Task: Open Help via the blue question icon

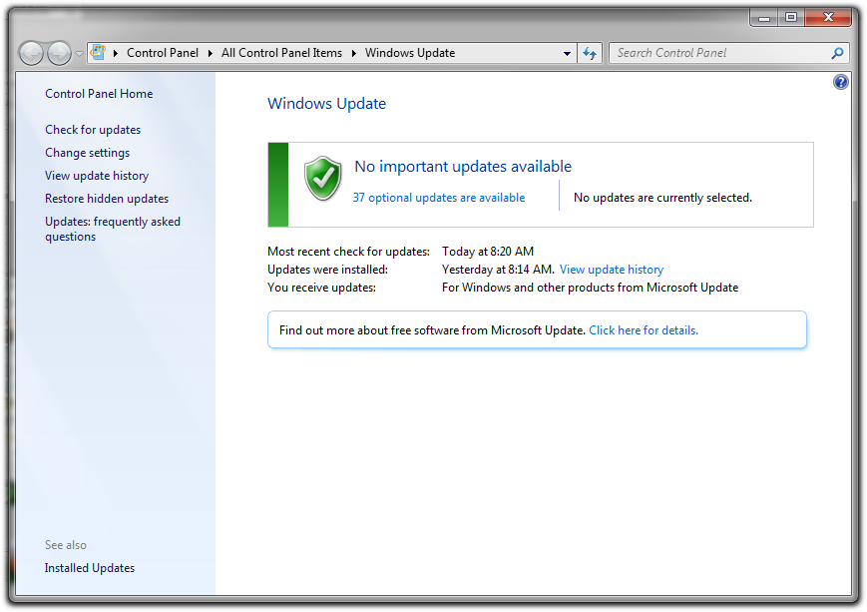Action: (840, 82)
